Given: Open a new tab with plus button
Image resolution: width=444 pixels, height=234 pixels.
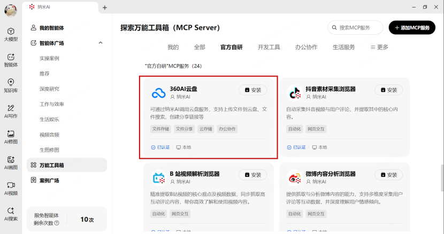Looking at the screenshot, I should (x=105, y=7).
